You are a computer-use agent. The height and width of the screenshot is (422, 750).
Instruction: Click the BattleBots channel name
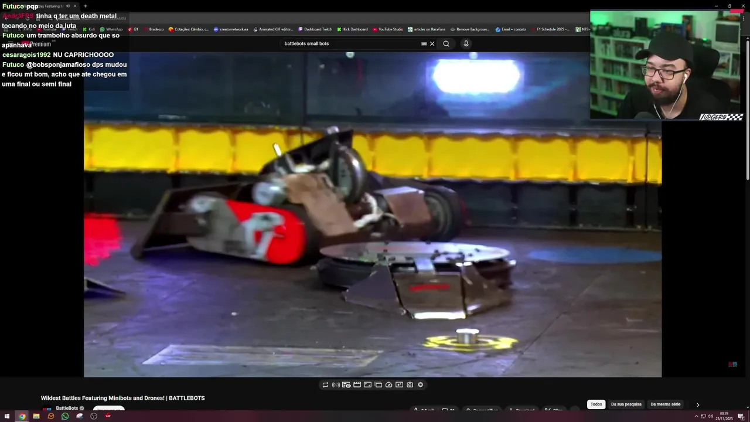67,409
